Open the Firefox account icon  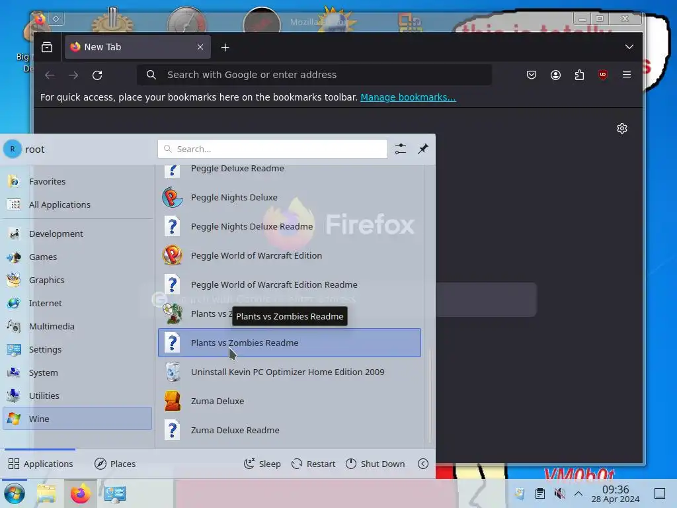point(555,75)
